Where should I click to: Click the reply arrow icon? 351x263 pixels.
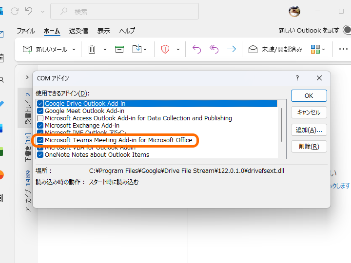pyautogui.click(x=197, y=49)
